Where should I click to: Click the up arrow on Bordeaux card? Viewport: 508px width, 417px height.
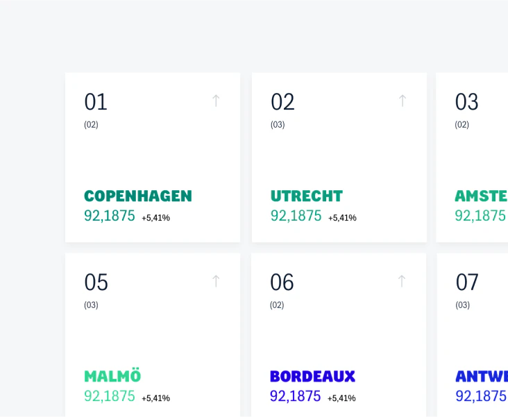tap(402, 281)
